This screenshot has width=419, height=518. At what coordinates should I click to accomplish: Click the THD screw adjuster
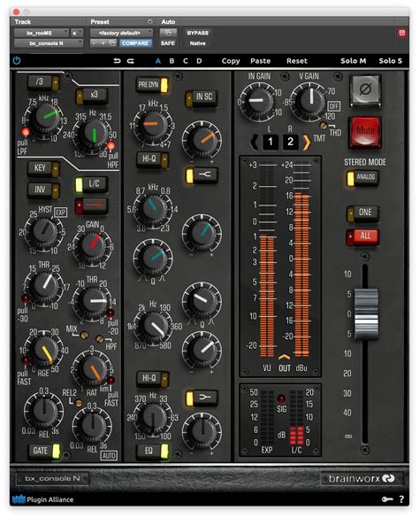click(324, 125)
